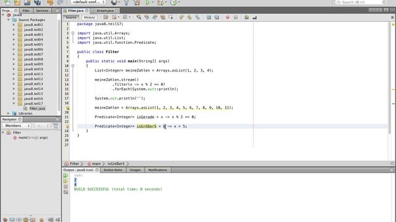
Task: Run the project with green arrow
Action: [x=147, y=2]
